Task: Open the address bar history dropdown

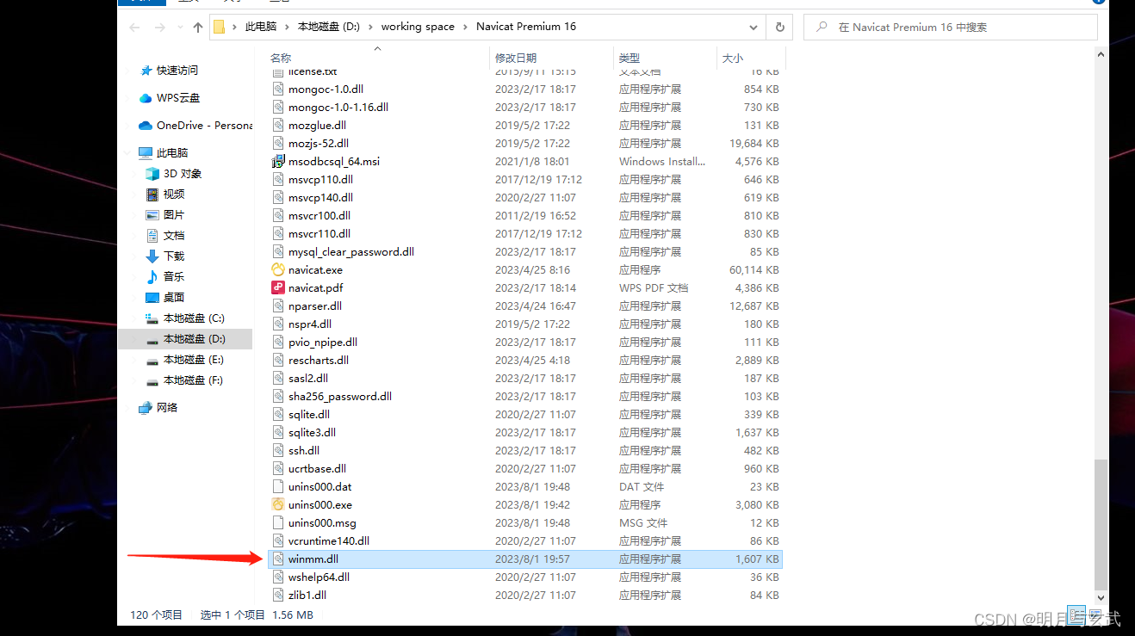Action: coord(754,27)
